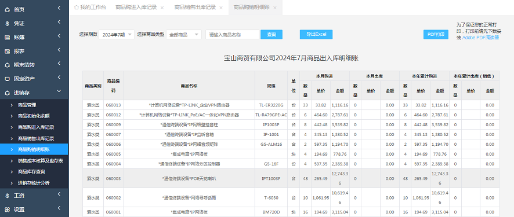Open 商品购进入库记录 sidebar item
Screen dimensions: 514x217
[x=36, y=127]
